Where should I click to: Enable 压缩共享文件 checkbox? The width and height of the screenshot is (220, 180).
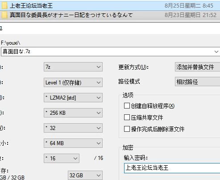click(x=127, y=117)
